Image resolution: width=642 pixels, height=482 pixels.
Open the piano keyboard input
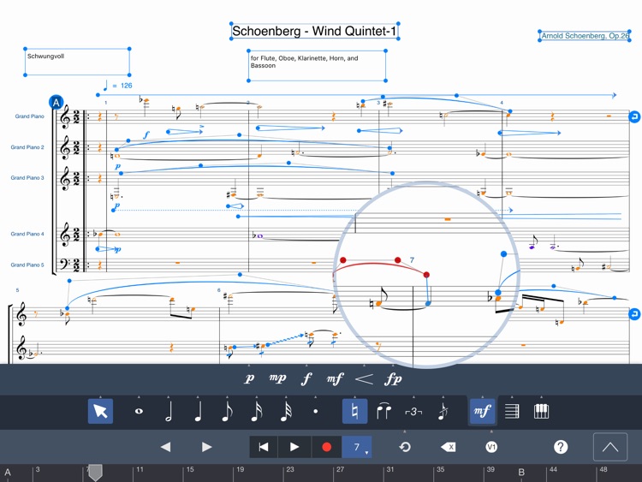point(541,411)
